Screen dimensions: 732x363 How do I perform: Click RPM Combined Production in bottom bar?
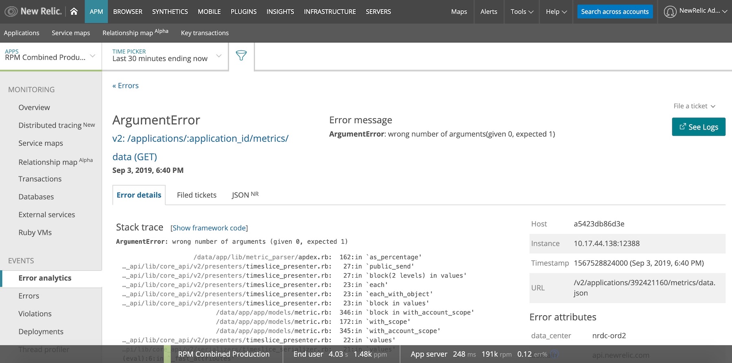pos(224,354)
